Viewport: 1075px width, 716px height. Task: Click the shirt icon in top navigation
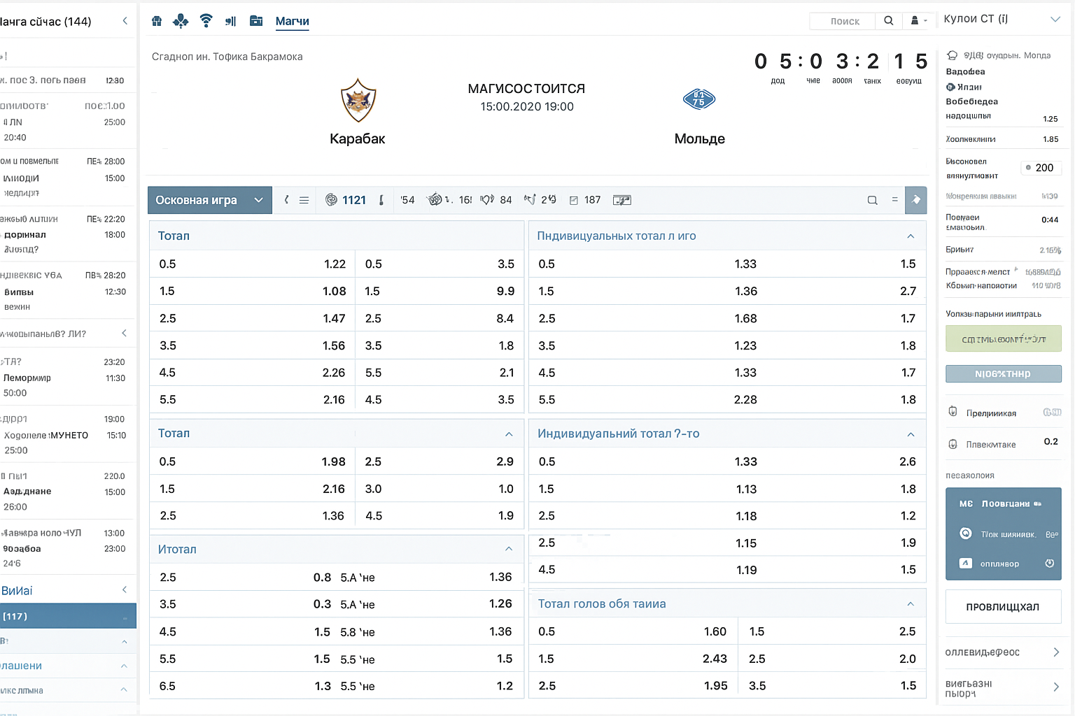157,21
